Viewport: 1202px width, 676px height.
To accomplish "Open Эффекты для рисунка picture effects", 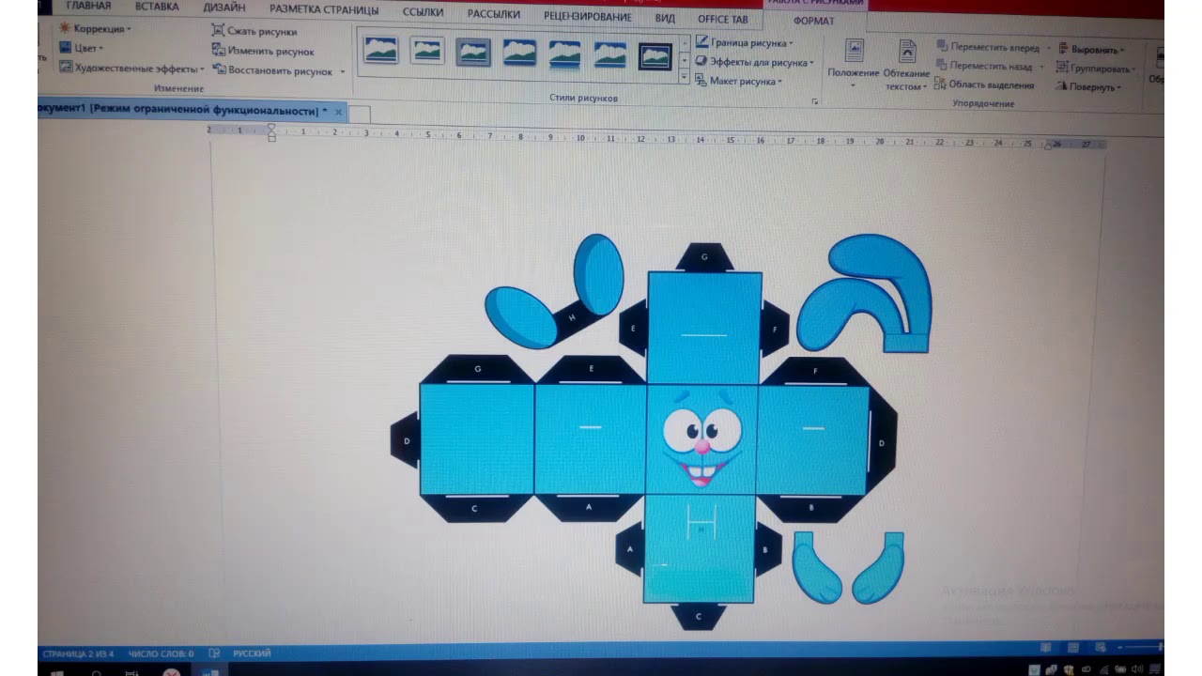I will [x=755, y=62].
